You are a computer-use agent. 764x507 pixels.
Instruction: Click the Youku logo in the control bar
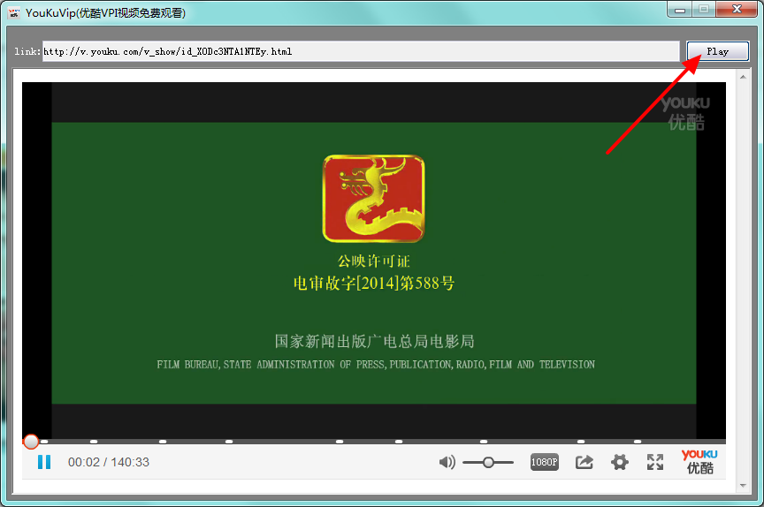699,461
